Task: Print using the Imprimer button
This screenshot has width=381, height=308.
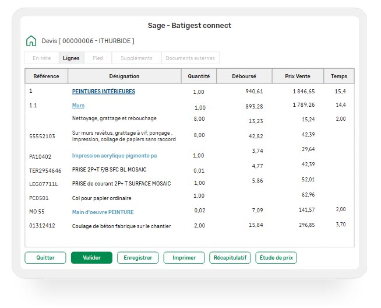Action: pyautogui.click(x=184, y=258)
